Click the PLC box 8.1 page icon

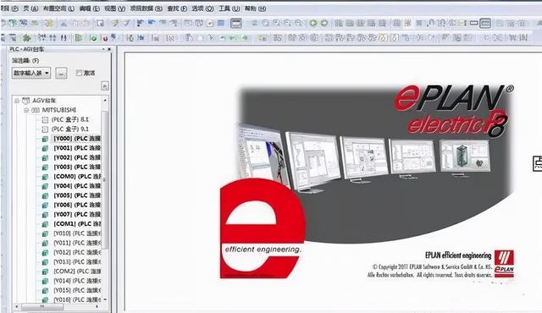tap(45, 120)
